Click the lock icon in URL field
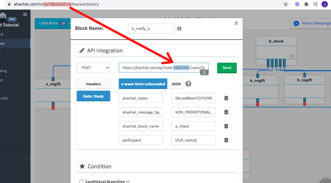 click(204, 73)
